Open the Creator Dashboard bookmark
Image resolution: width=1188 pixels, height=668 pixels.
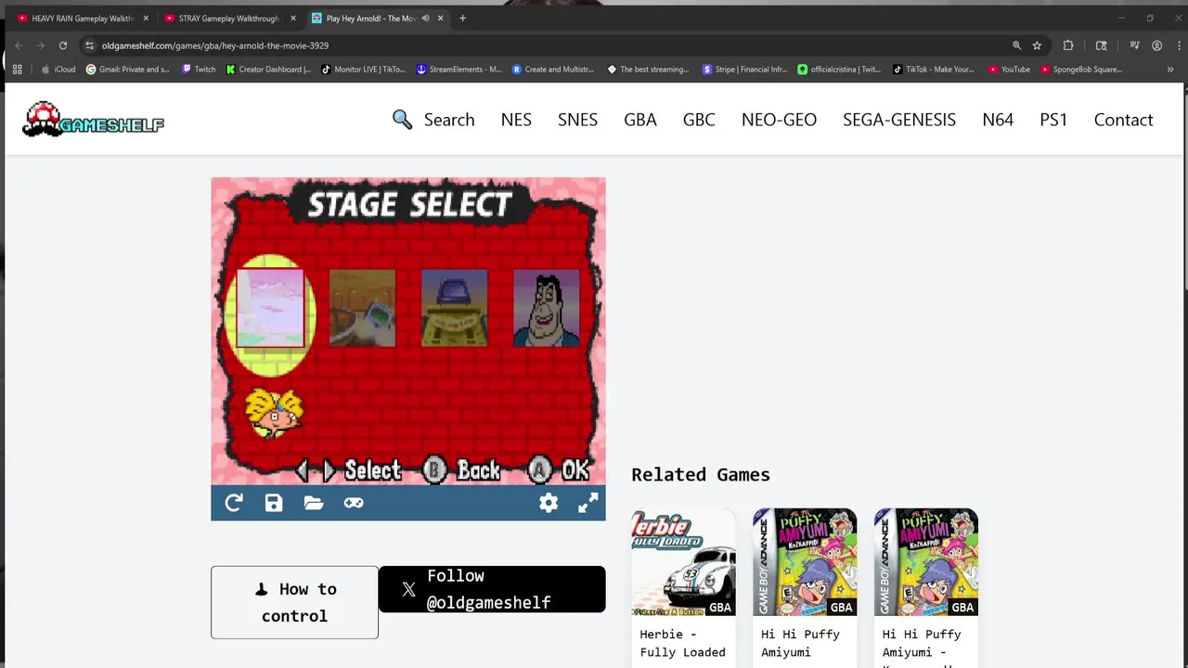(x=269, y=70)
